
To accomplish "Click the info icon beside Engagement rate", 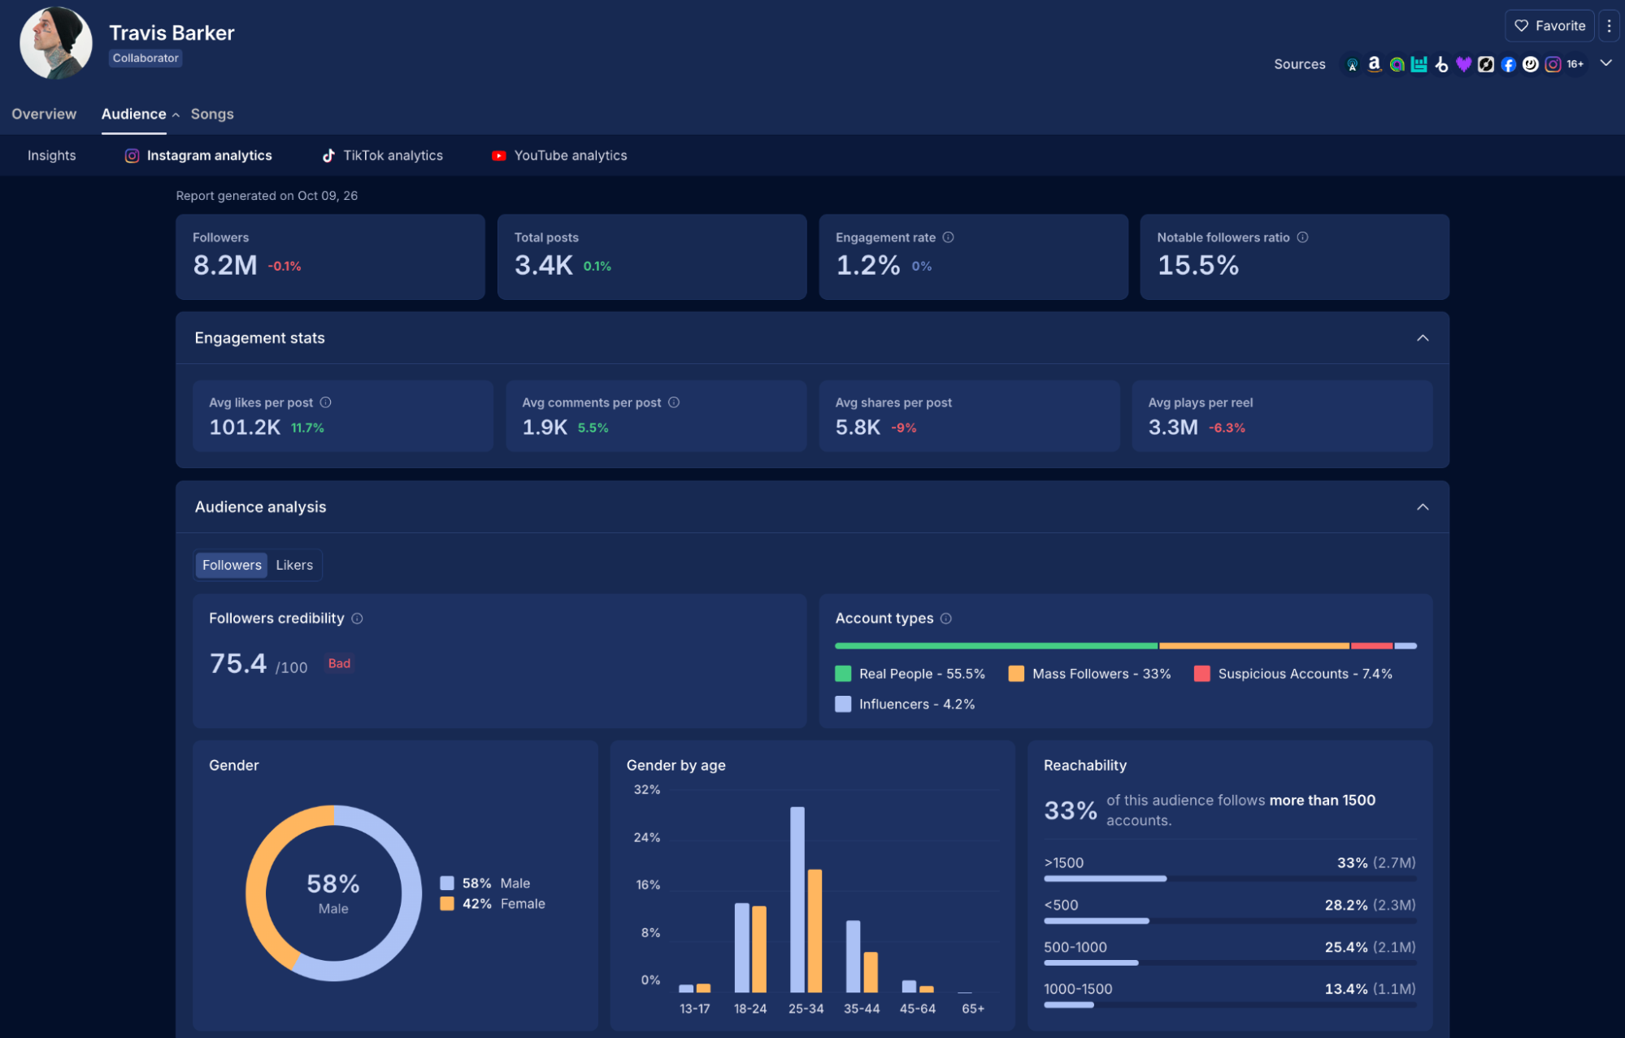I will [x=948, y=237].
